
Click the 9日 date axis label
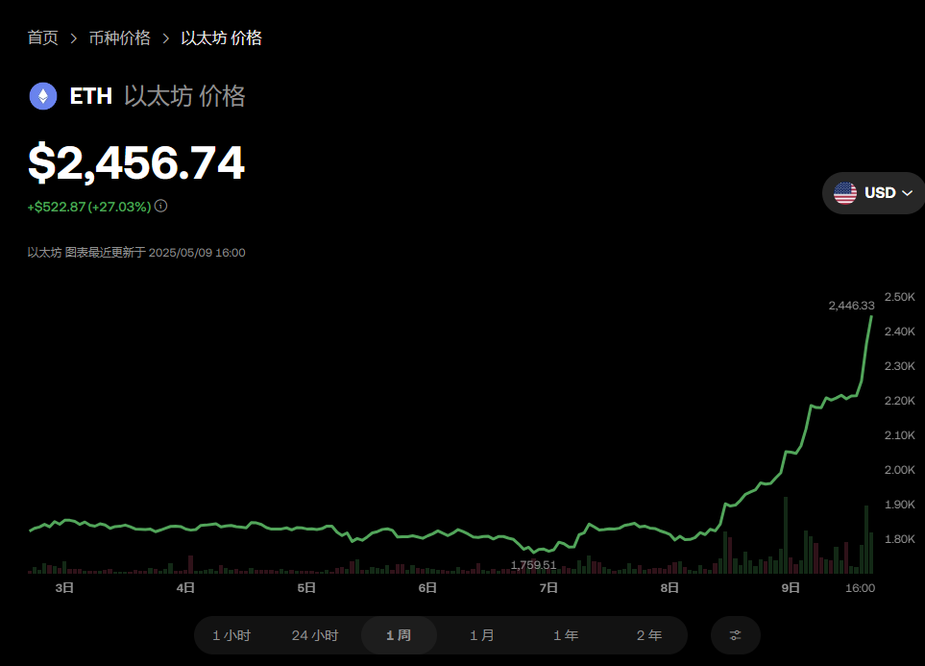[x=791, y=587]
